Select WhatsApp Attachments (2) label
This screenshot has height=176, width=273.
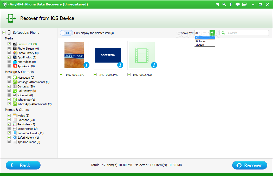click(x=35, y=104)
